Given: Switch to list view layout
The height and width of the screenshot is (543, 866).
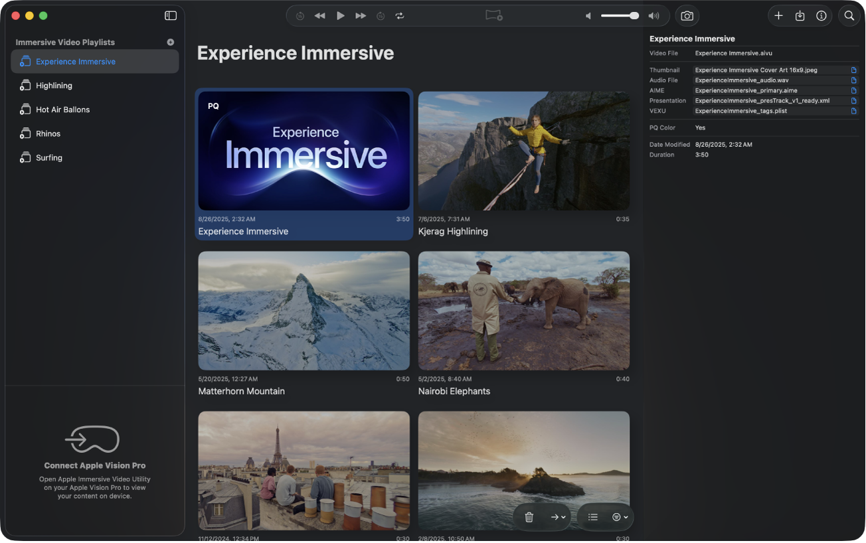Looking at the screenshot, I should pyautogui.click(x=592, y=517).
